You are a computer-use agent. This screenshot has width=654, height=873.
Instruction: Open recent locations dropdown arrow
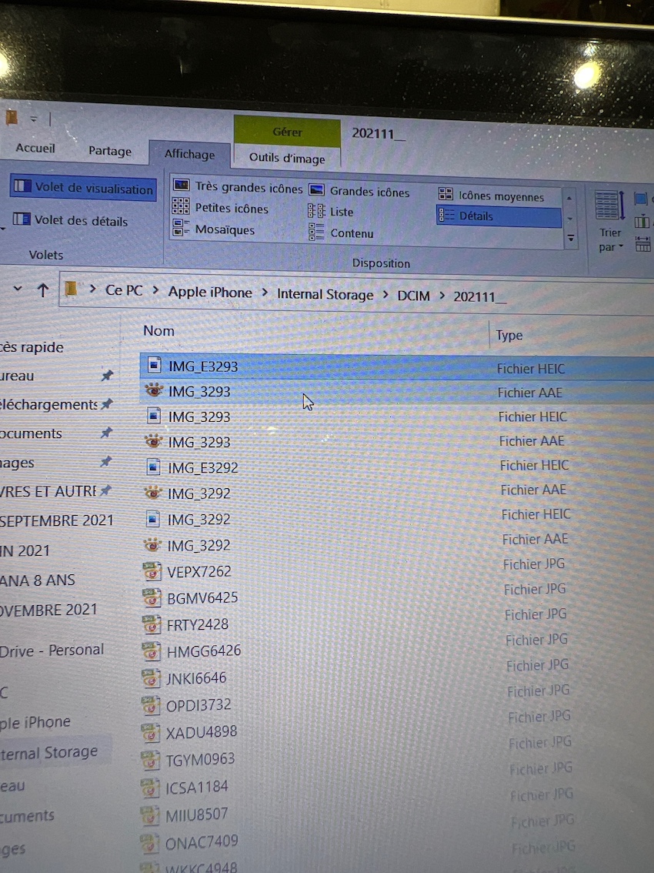click(18, 289)
